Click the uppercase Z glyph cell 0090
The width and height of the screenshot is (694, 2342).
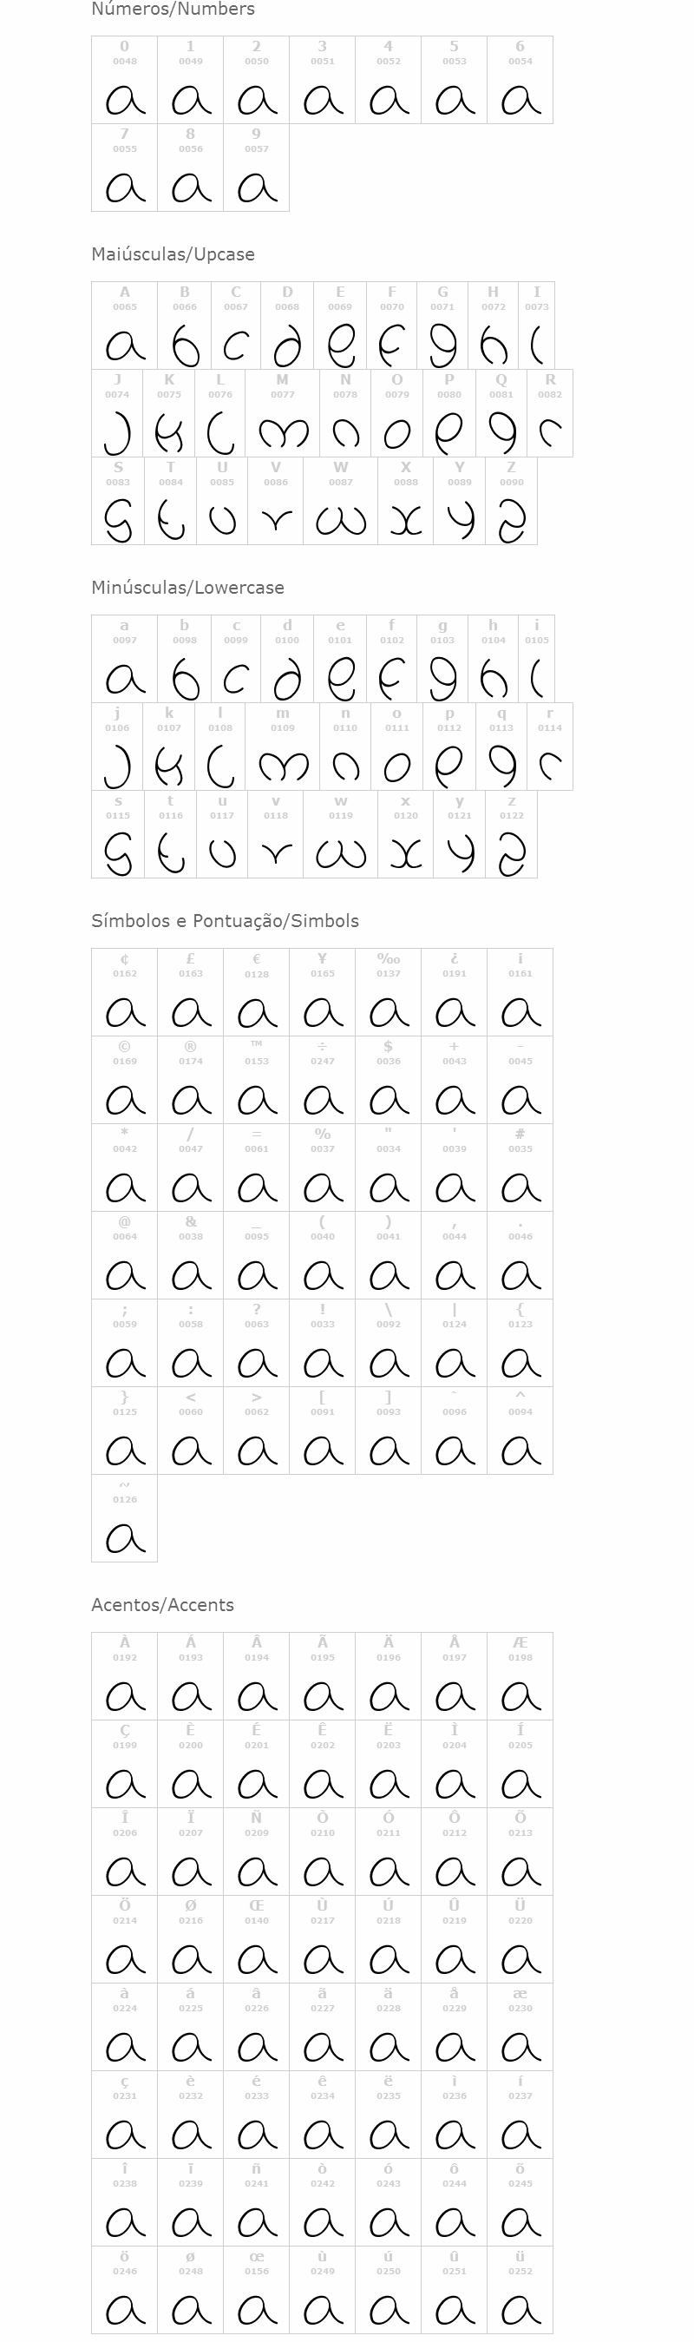click(x=512, y=501)
